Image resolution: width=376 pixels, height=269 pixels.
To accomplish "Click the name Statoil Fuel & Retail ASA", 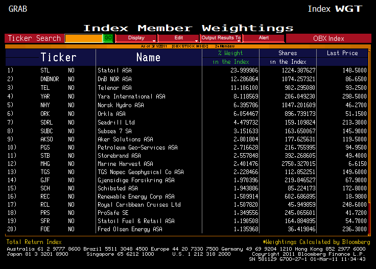I will pyautogui.click(x=136, y=221).
